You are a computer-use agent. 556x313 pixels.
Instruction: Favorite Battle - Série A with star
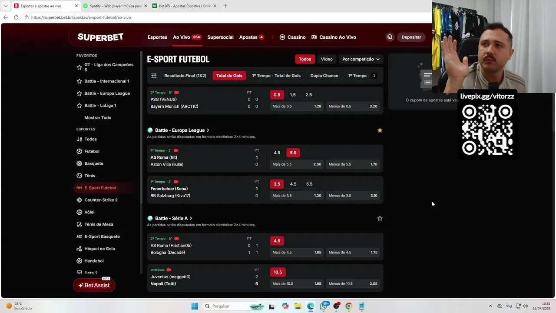(x=380, y=219)
